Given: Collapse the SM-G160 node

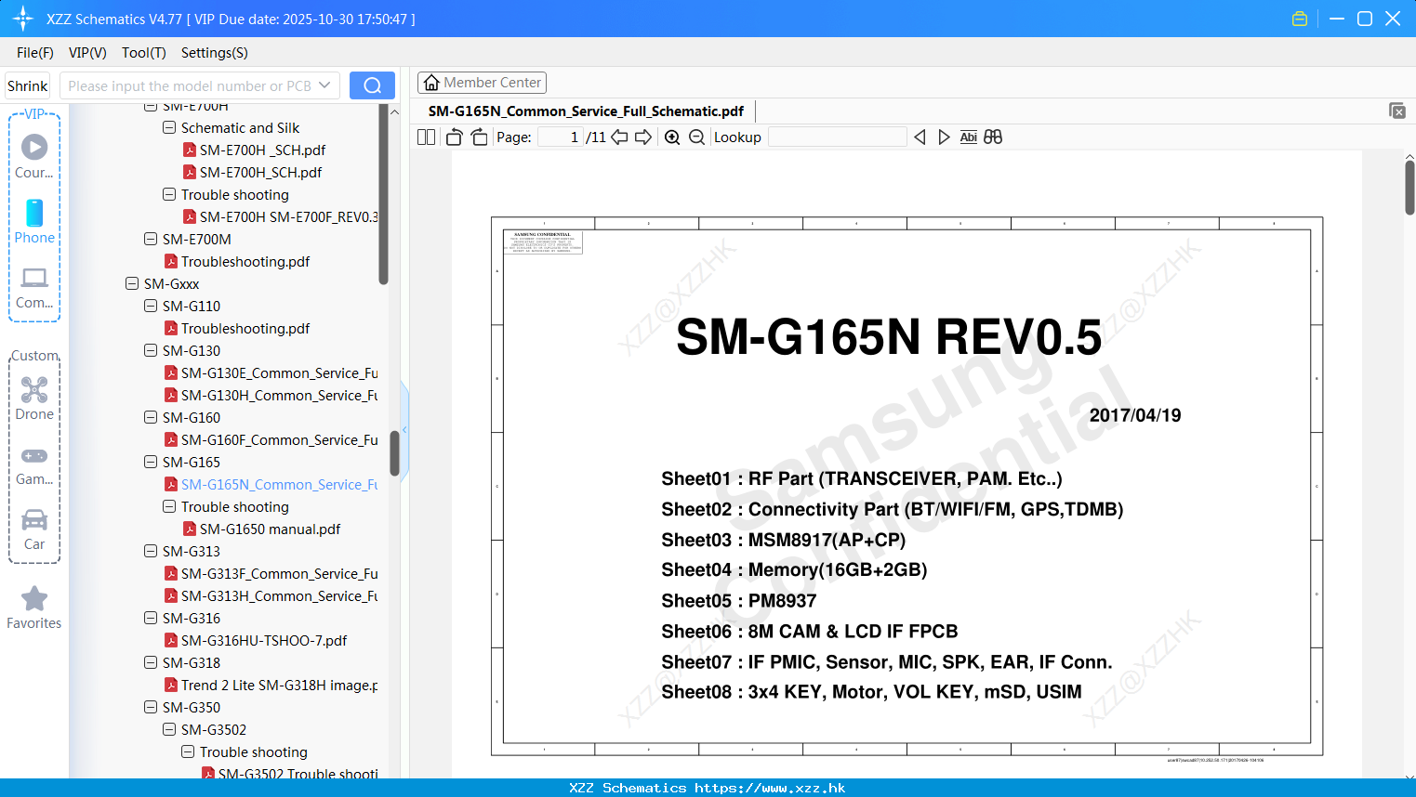Looking at the screenshot, I should point(151,417).
